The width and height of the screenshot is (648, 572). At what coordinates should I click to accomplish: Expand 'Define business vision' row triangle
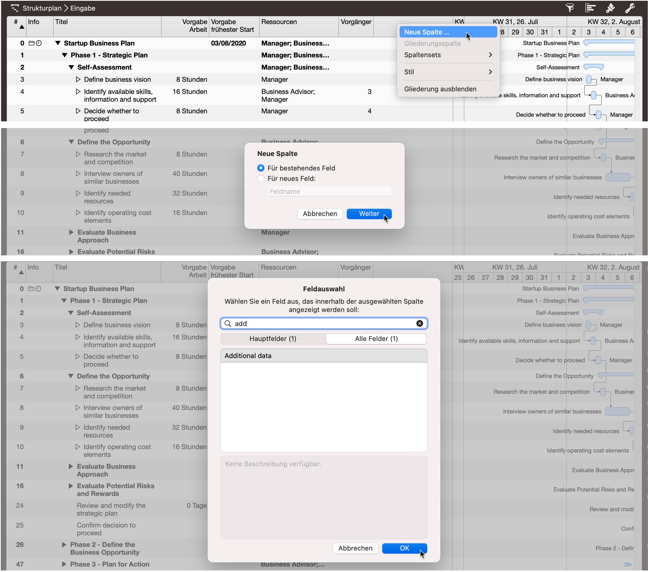tap(78, 79)
